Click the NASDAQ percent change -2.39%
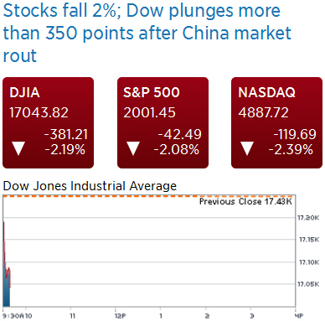The width and height of the screenshot is (325, 321). (x=291, y=150)
